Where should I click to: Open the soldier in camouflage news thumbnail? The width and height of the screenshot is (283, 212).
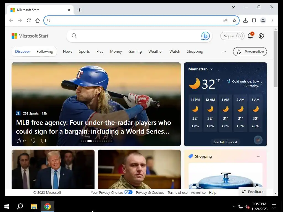pos(139,169)
